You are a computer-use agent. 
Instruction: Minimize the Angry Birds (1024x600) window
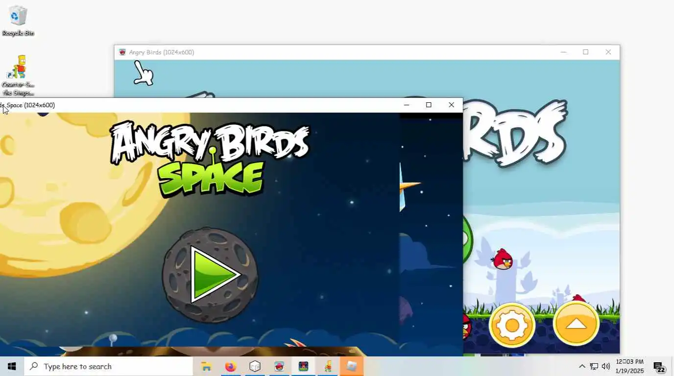pyautogui.click(x=563, y=52)
